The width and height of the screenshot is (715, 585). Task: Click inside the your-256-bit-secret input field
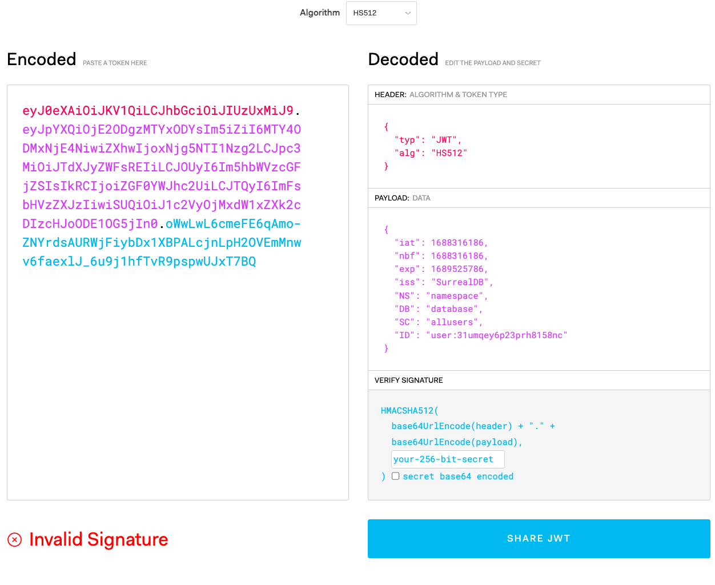pyautogui.click(x=448, y=459)
